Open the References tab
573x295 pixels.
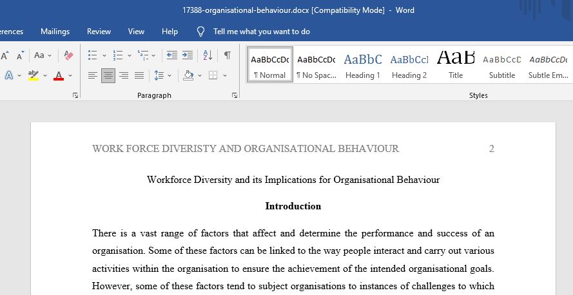click(x=11, y=32)
